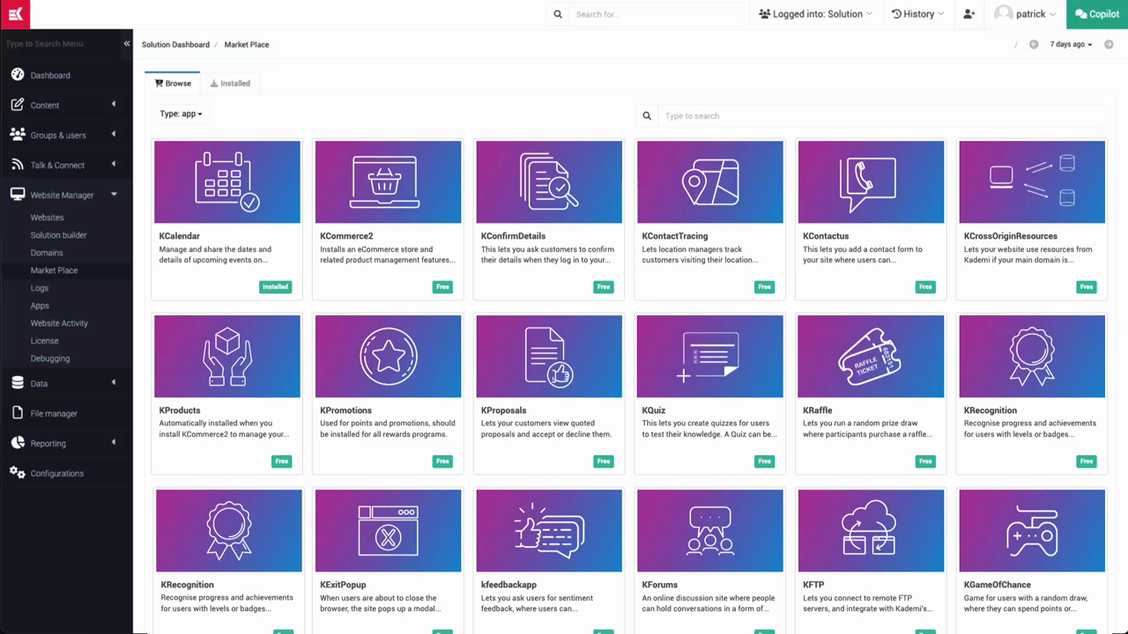Click the magnifier icon in top search
Viewport: 1128px width, 634px height.
(x=558, y=14)
